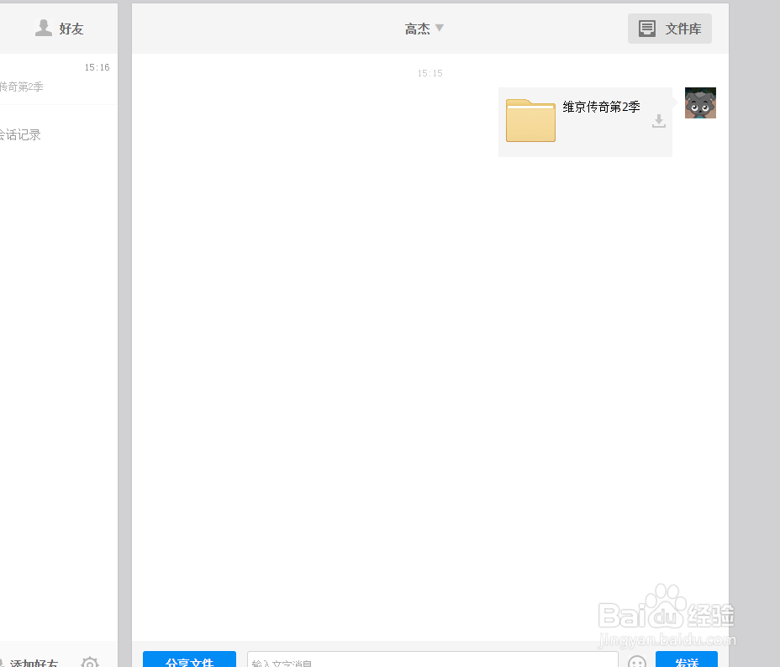Click the 发送 send button
Screen dimensions: 780x667
coord(686,662)
